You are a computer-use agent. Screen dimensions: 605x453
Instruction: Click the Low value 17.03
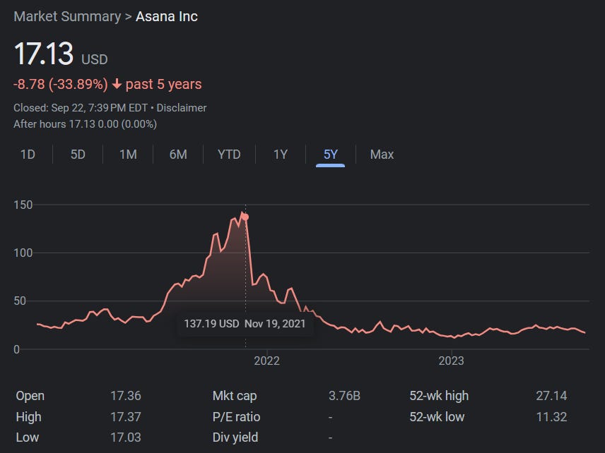point(126,437)
